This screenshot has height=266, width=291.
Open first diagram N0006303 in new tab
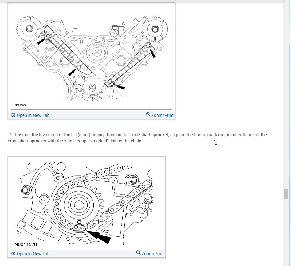point(33,115)
